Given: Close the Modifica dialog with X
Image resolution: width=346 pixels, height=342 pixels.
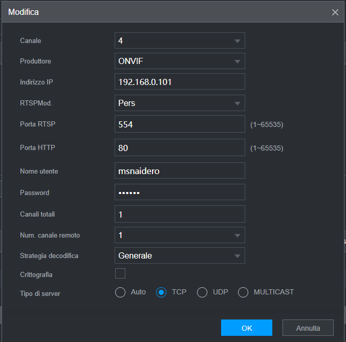Looking at the screenshot, I should 335,12.
